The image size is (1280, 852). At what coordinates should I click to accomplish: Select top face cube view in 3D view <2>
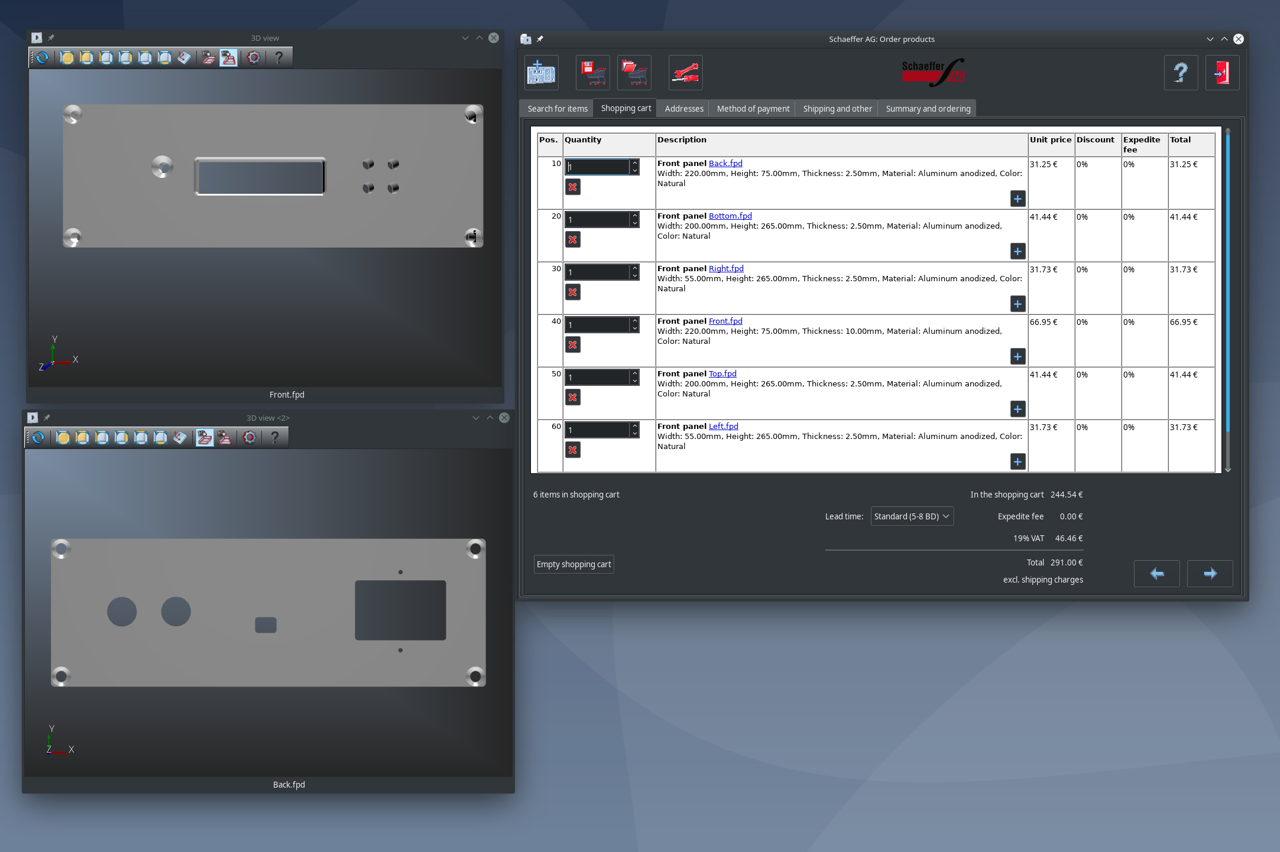pos(141,437)
